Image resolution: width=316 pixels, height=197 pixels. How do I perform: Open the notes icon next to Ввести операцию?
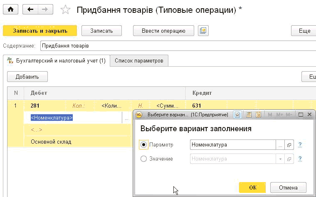pyautogui.click(x=203, y=31)
